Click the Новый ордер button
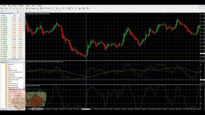This screenshot has width=205, height=115. click(30, 8)
